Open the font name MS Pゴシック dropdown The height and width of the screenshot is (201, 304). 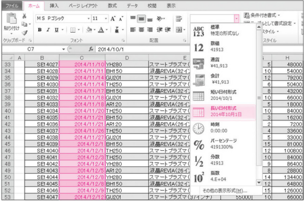click(x=89, y=19)
